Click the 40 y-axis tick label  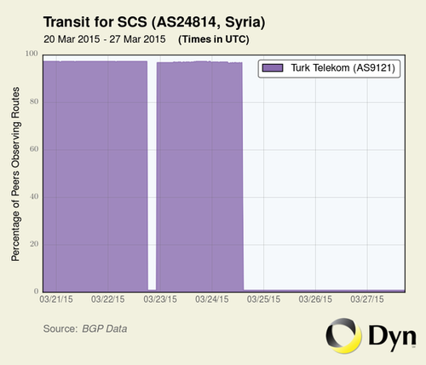(x=34, y=196)
